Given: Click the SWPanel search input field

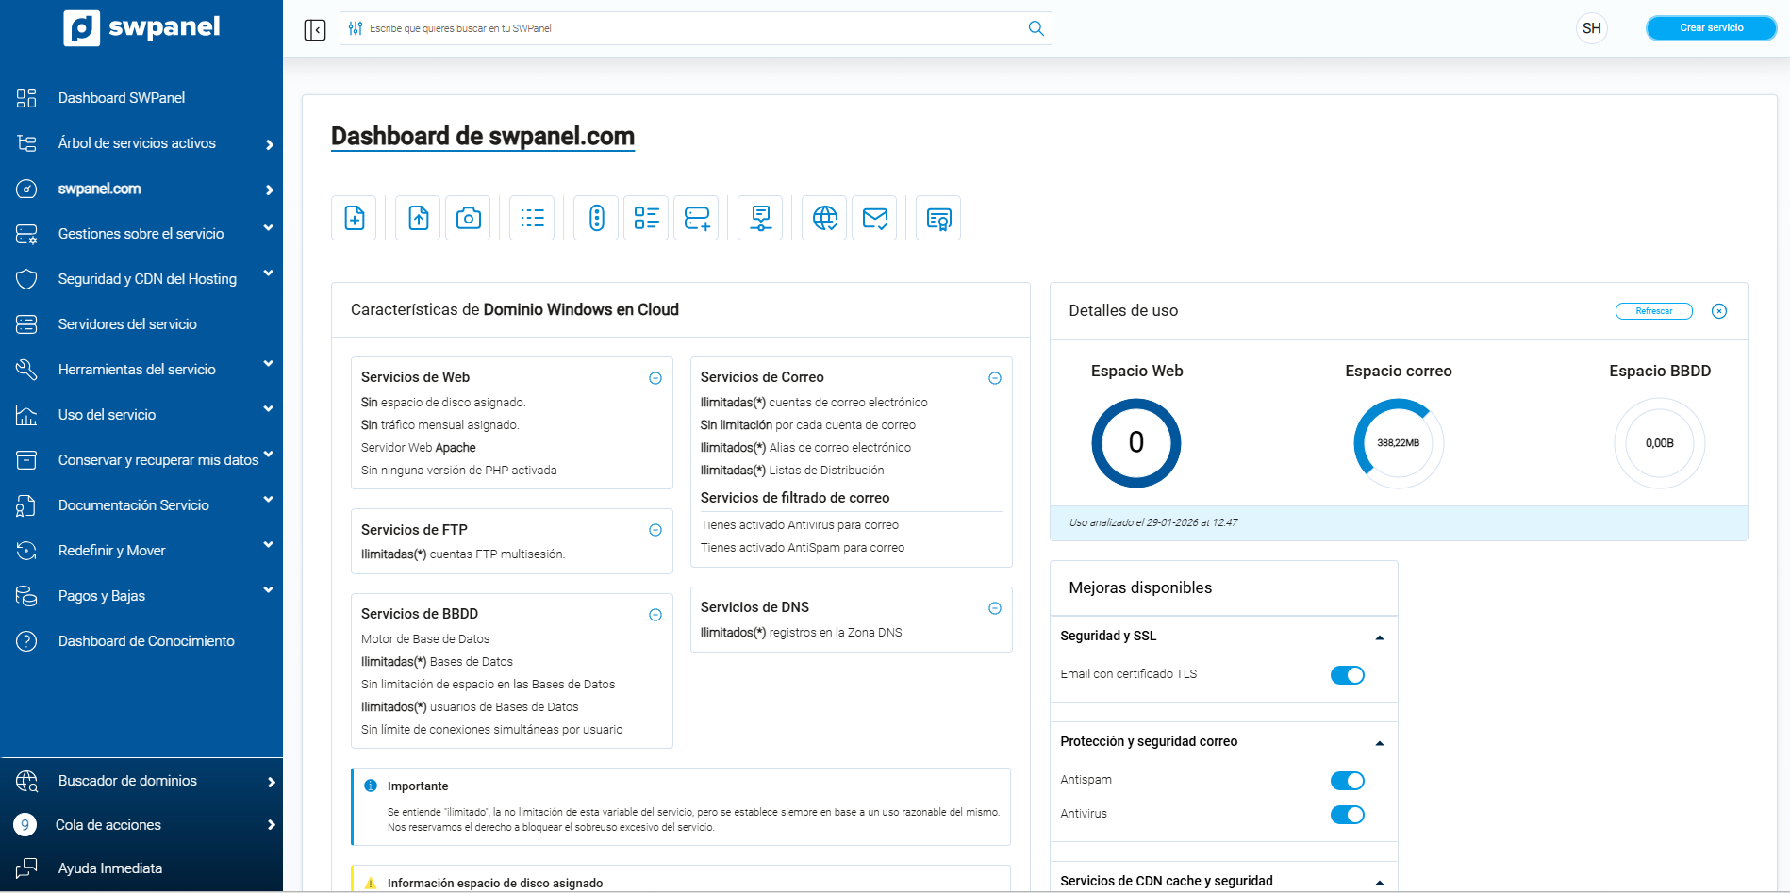Looking at the screenshot, I should pos(693,28).
